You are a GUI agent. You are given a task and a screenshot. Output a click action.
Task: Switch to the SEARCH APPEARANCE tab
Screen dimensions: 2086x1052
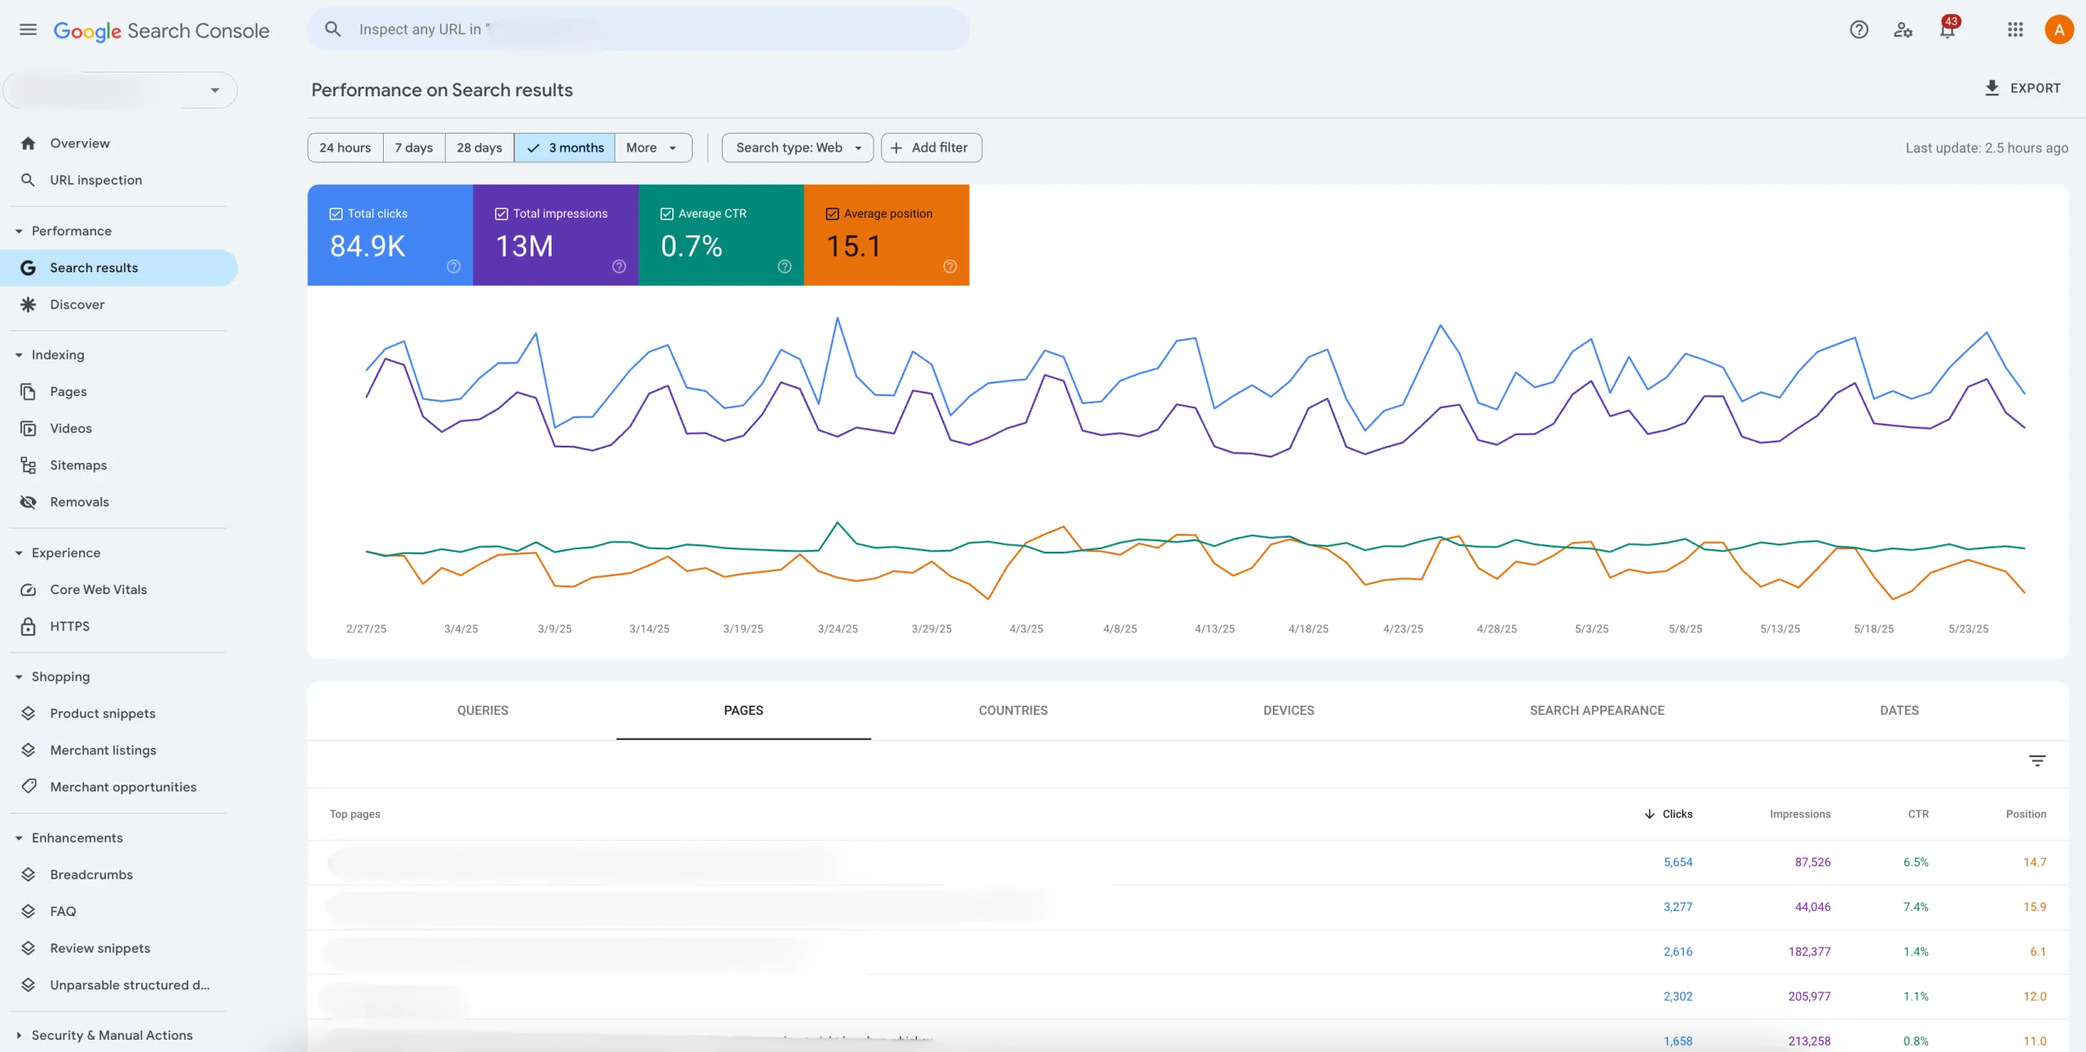pyautogui.click(x=1597, y=711)
